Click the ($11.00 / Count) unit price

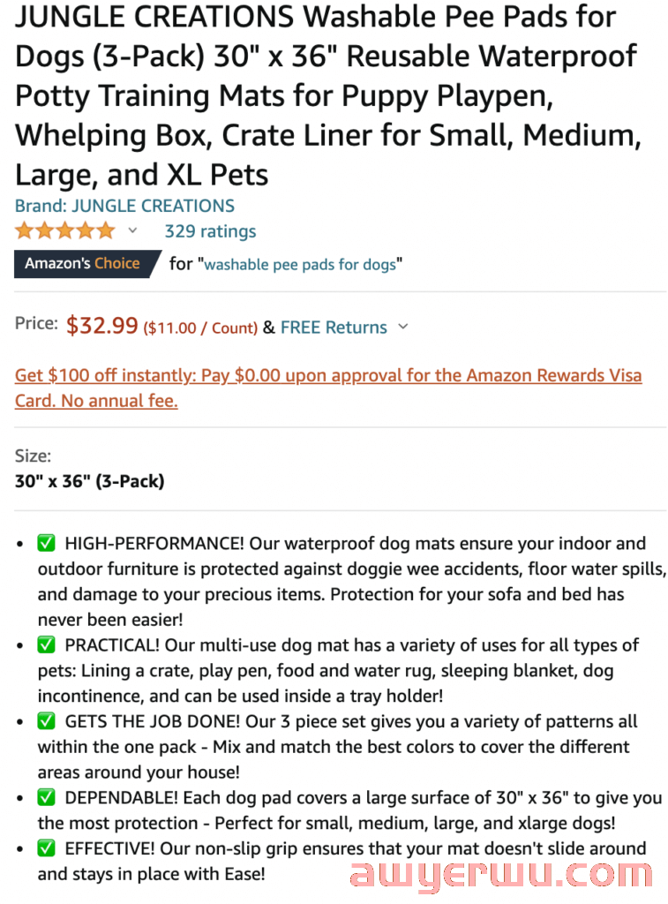(x=200, y=328)
